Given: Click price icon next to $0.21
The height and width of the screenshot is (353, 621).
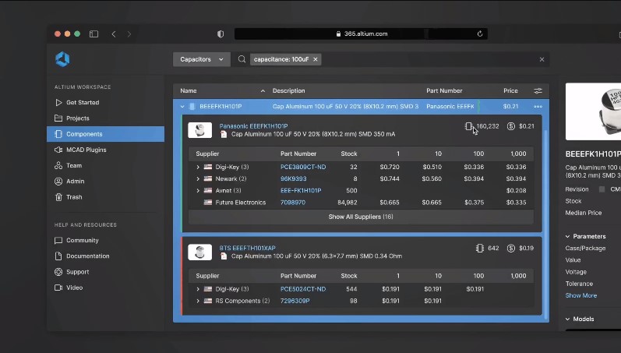Looking at the screenshot, I should click(511, 126).
